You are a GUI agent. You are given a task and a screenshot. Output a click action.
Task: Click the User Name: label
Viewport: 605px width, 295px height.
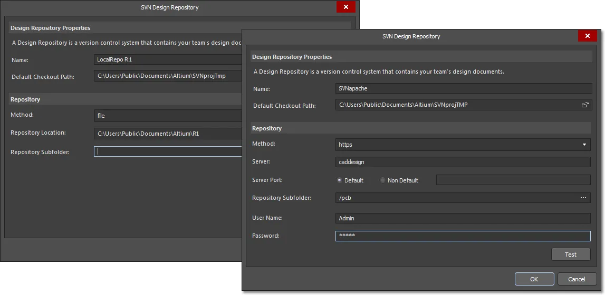tap(267, 218)
